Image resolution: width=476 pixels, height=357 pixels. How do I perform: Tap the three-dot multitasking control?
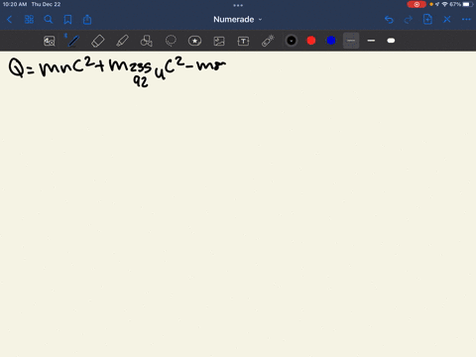[238, 5]
